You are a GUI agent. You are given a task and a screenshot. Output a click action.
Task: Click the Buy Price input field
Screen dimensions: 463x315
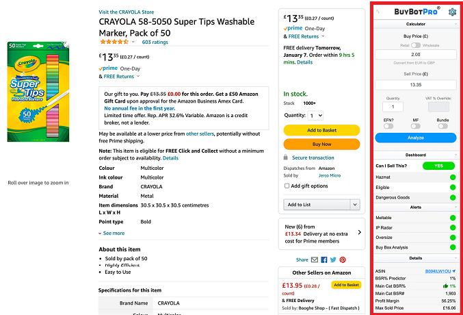tap(416, 54)
